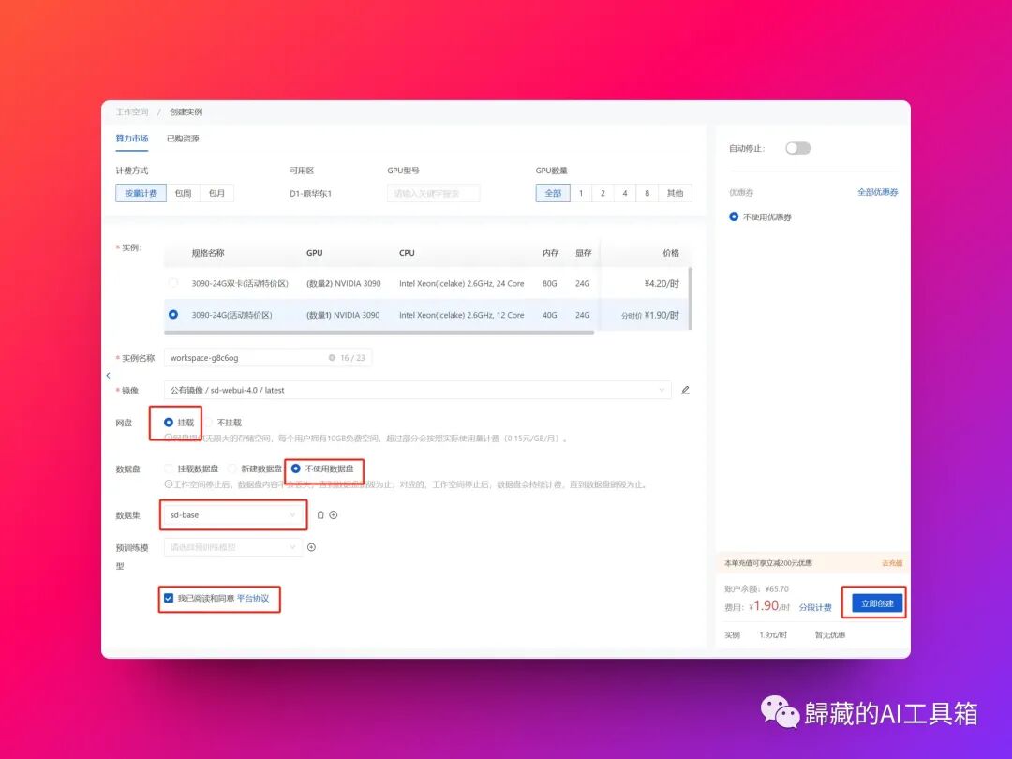Filter GPU数量 to 4

625,193
